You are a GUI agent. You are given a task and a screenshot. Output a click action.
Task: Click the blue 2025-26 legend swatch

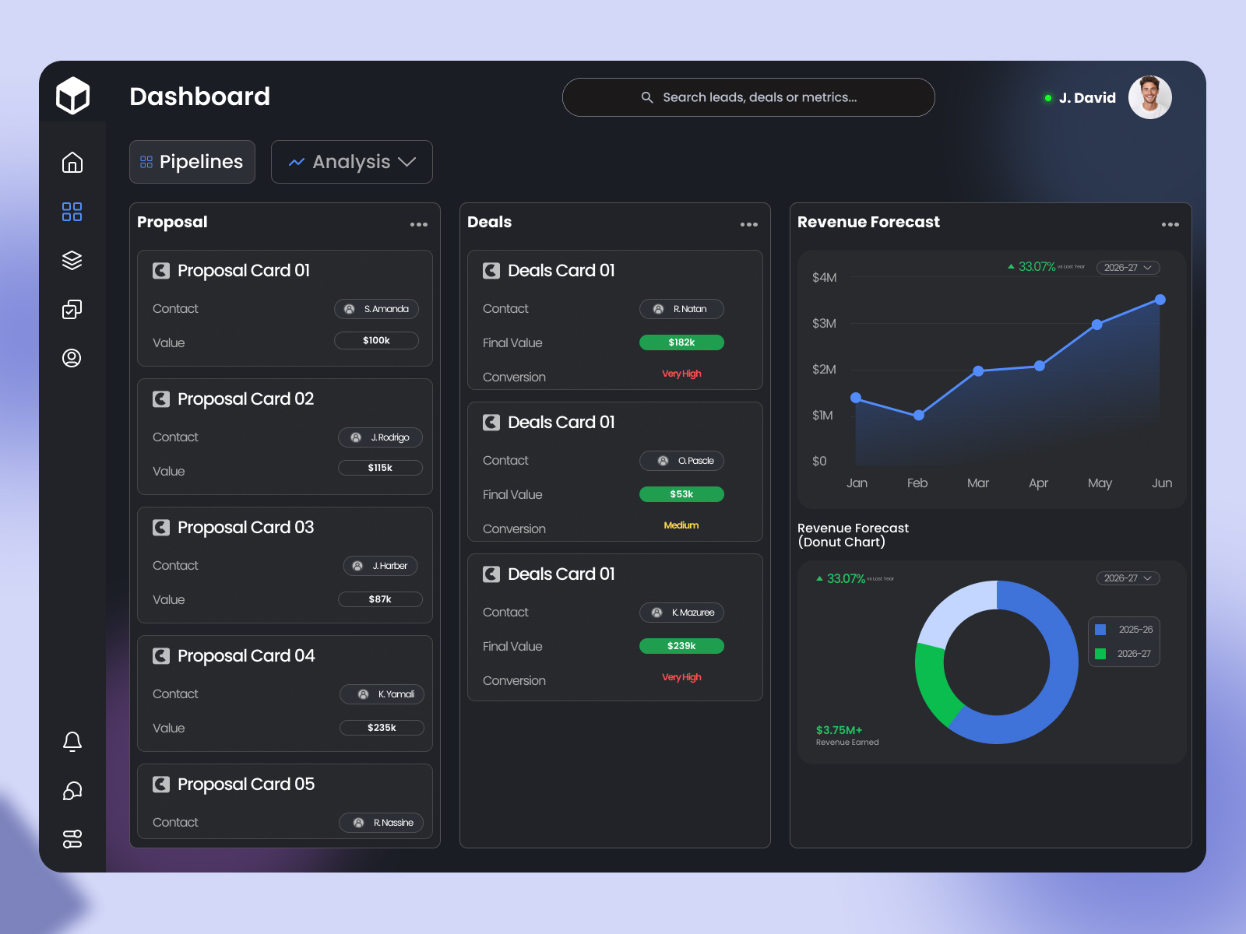pos(1100,630)
